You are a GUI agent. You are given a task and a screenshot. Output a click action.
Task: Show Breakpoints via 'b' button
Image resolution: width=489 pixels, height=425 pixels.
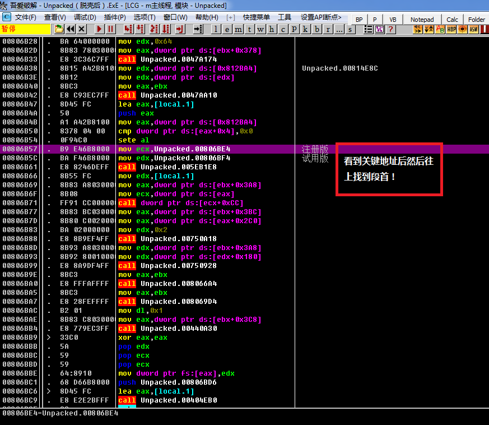[x=316, y=29]
